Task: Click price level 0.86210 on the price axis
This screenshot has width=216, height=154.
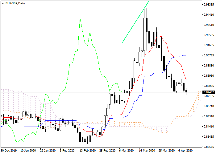Action: [x=209, y=106]
